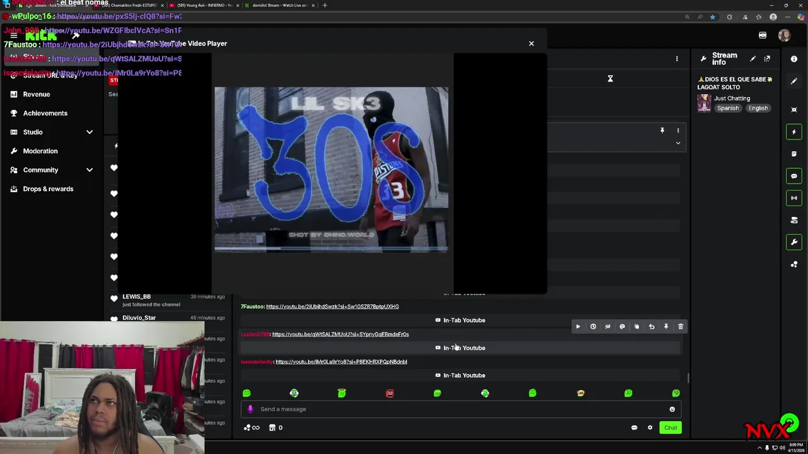Expand the pinned message chevron dropdown
808x454 pixels.
678,143
